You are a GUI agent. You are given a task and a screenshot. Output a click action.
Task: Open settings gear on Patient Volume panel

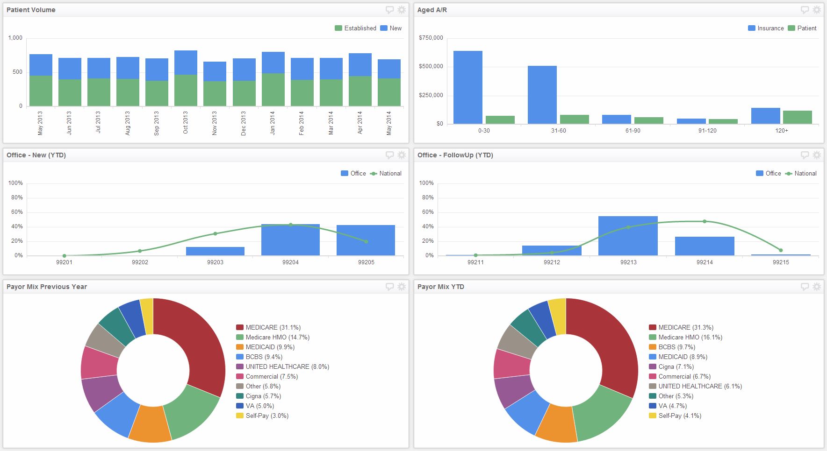click(x=401, y=9)
